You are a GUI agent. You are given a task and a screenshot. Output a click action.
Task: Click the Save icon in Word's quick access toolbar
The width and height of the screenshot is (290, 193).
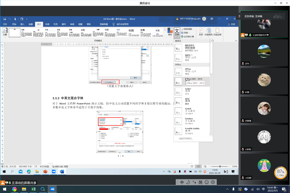(x=5, y=19)
